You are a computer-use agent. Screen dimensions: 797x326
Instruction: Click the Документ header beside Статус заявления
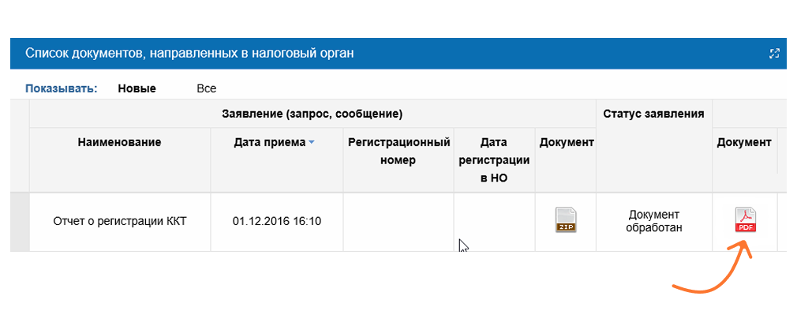click(x=744, y=143)
